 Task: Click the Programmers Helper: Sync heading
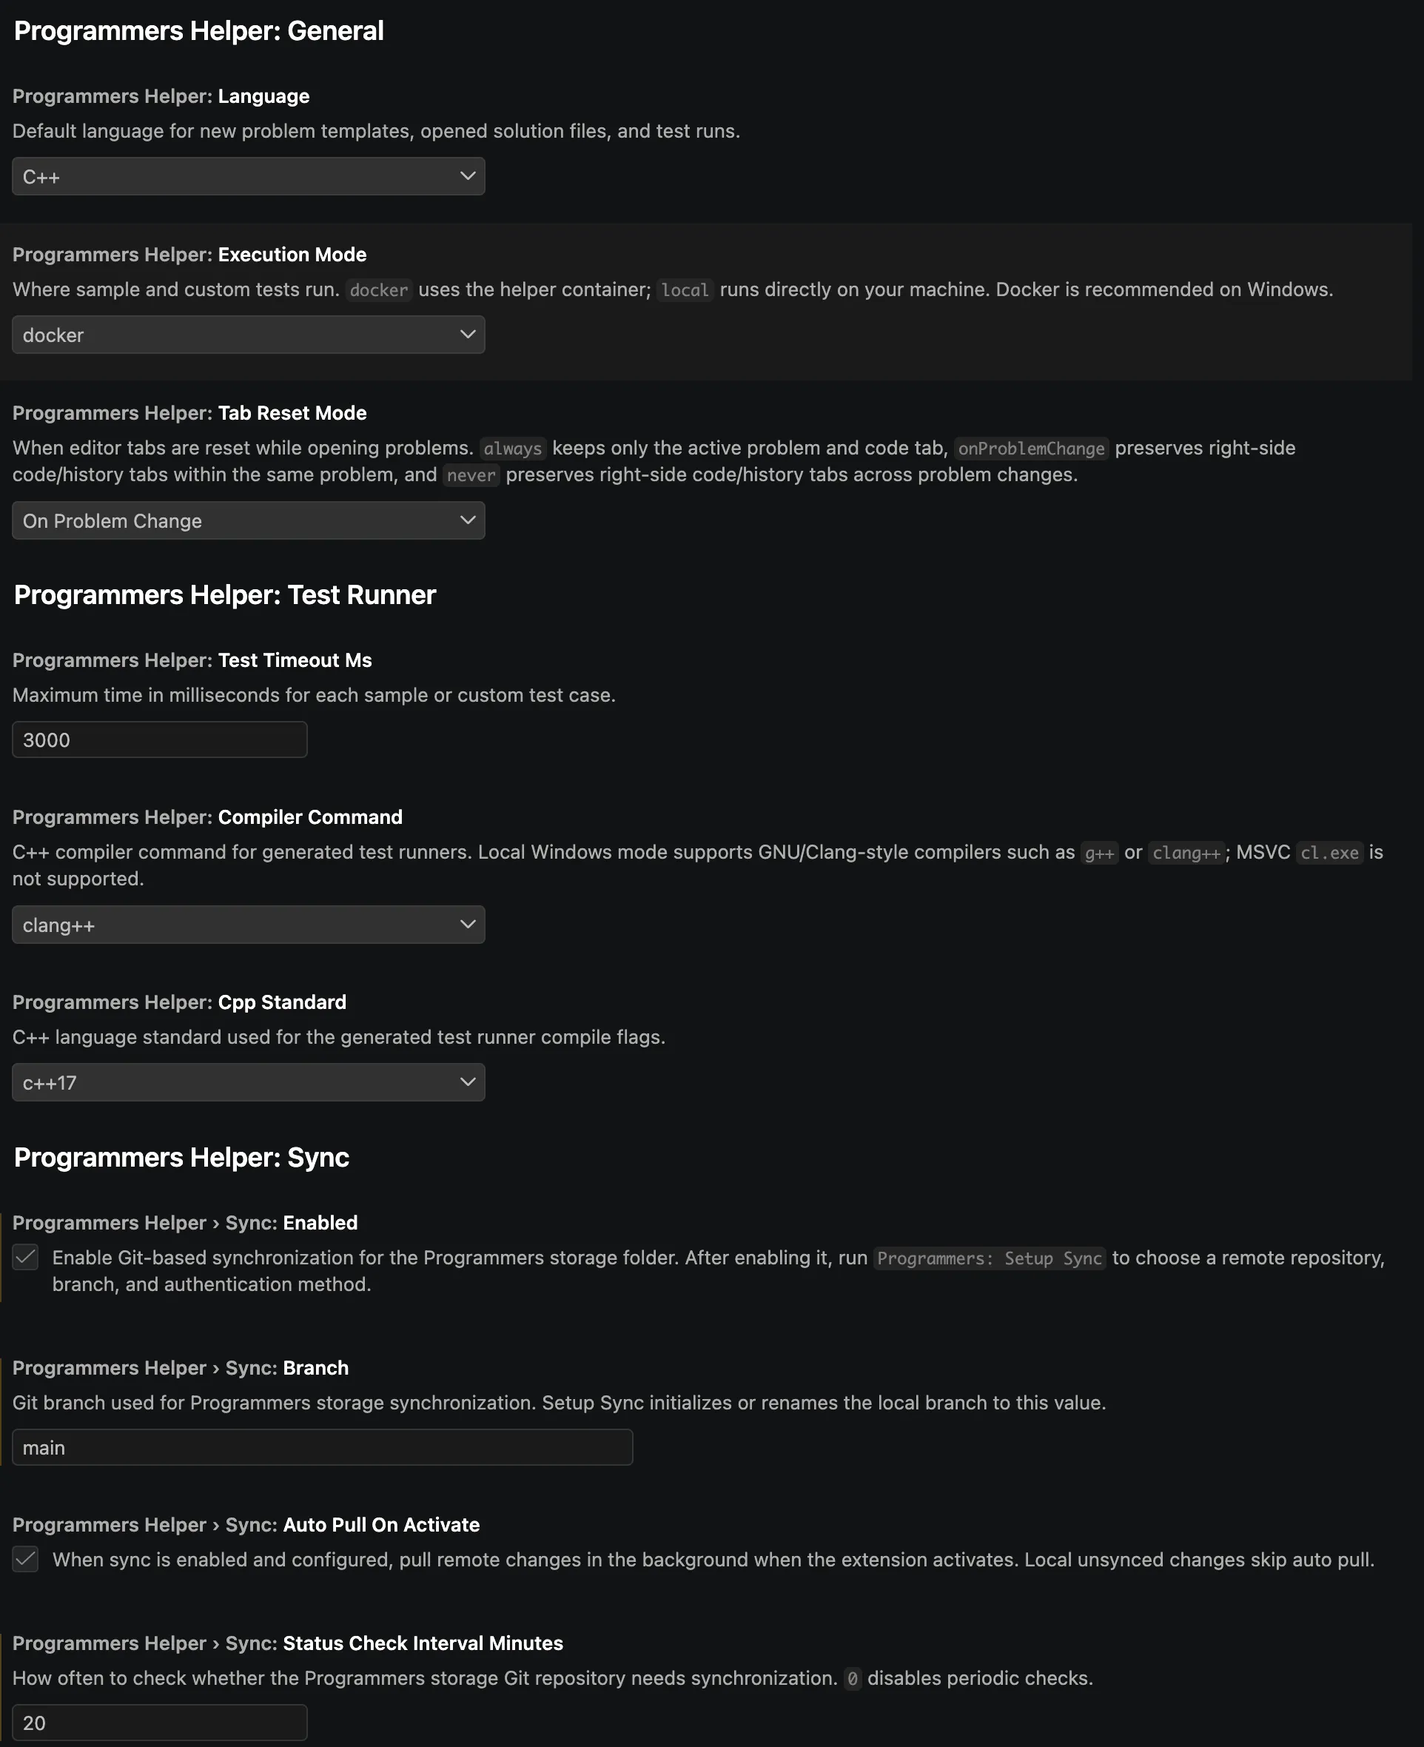click(x=181, y=1157)
